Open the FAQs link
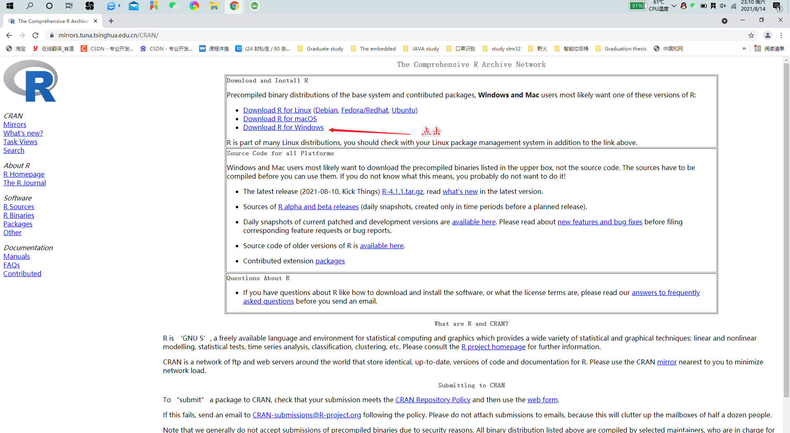 coord(12,265)
